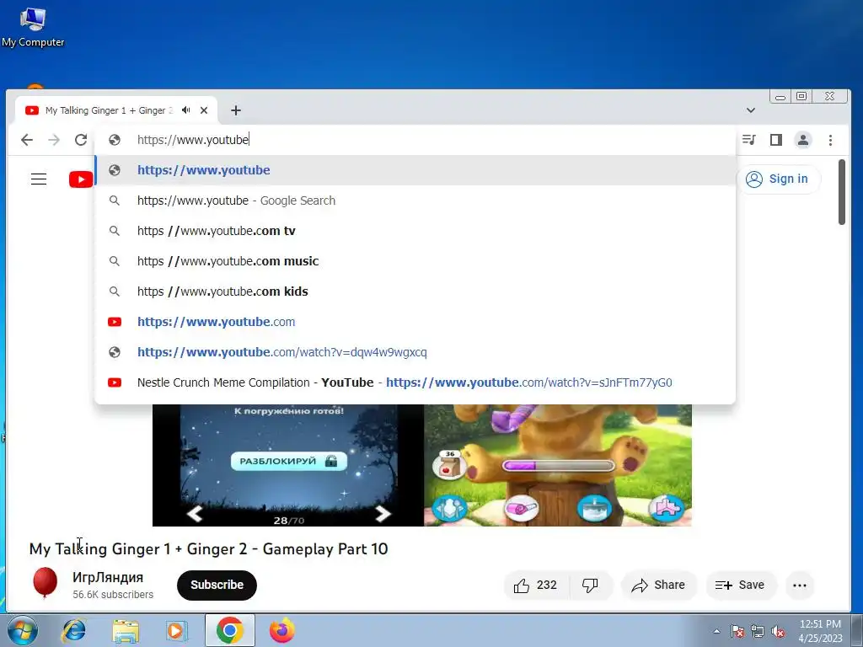Pick the youtube.com tv suggestion
Viewport: 863px width, 647px height.
(x=415, y=231)
